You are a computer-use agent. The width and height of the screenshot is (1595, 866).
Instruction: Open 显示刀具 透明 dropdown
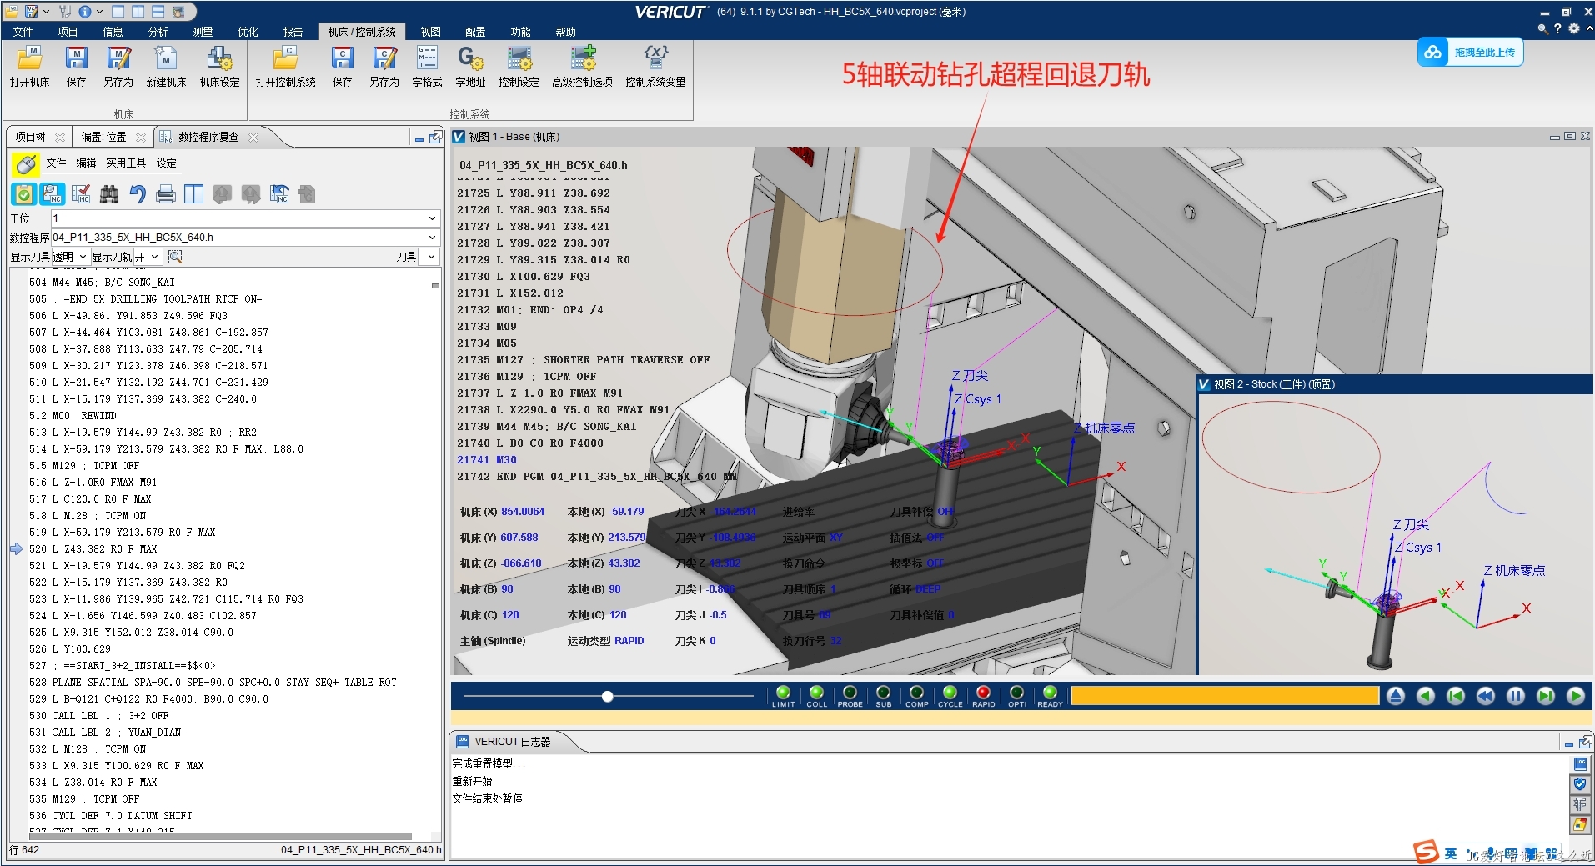(x=71, y=257)
